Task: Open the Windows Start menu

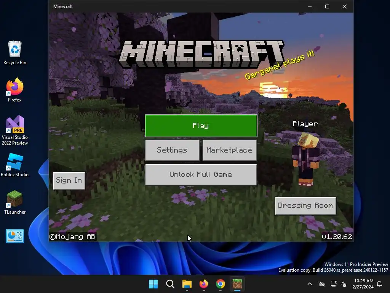Action: click(x=153, y=284)
